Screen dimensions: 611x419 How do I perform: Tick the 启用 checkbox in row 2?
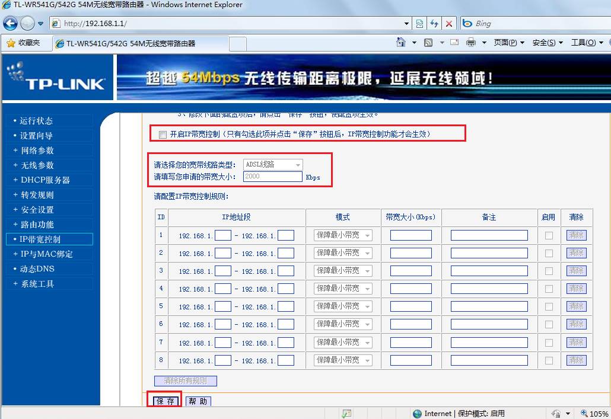pos(549,254)
